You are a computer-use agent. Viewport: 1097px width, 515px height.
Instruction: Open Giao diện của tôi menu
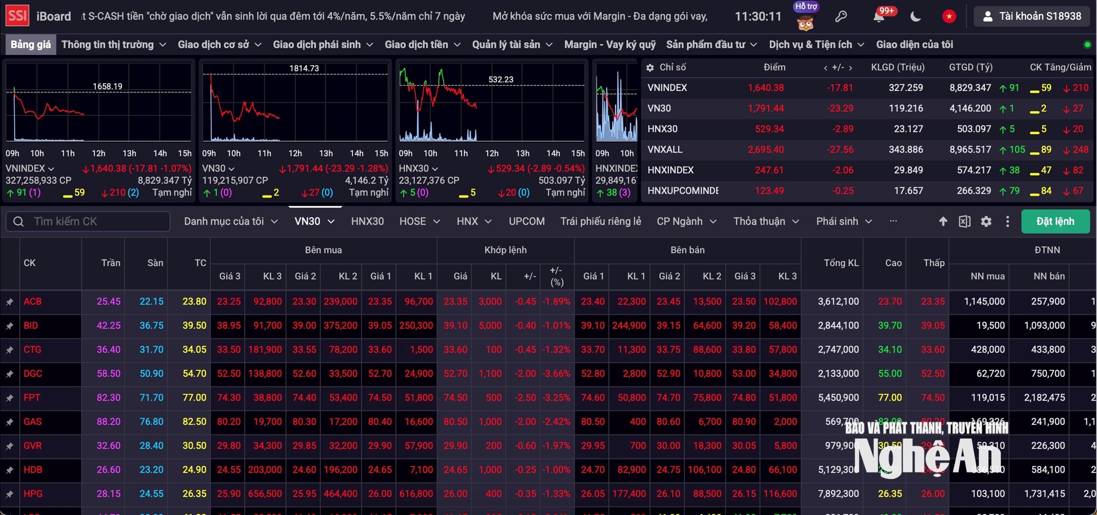(914, 45)
